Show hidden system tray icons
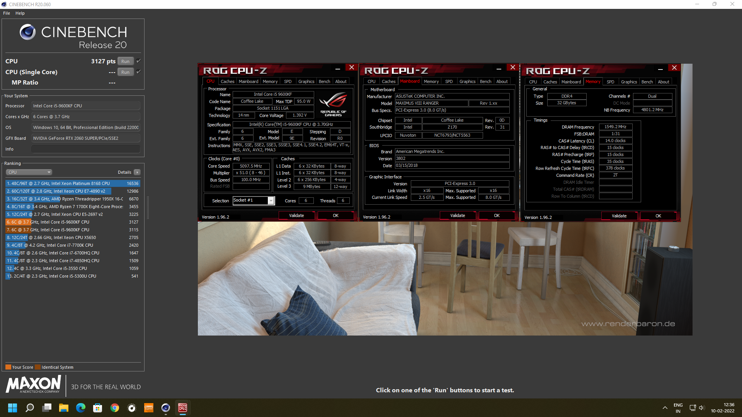Screen dimensions: 742x417 (x=665, y=408)
